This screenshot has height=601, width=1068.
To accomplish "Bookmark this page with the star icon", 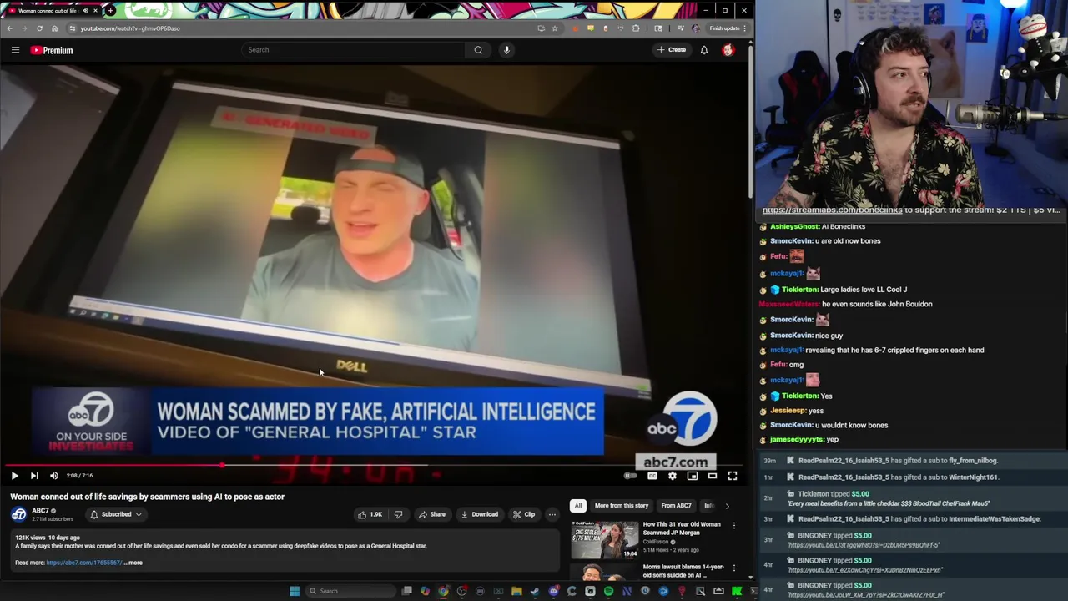I will click(554, 28).
